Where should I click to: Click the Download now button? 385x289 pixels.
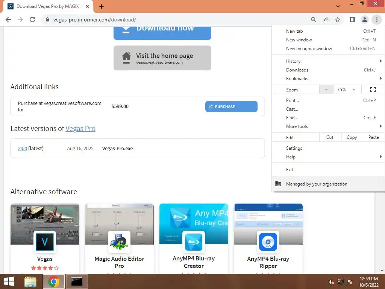(x=162, y=33)
